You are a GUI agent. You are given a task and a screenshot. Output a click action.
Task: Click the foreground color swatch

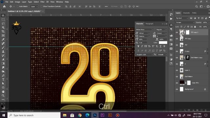pos(2,106)
